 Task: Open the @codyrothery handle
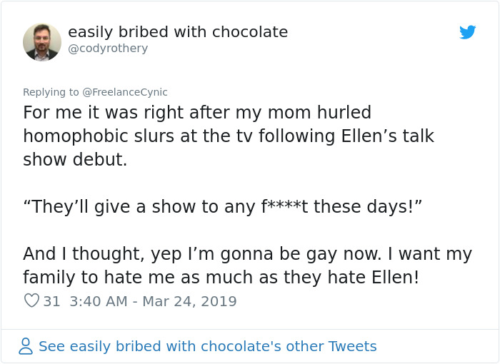pos(108,49)
